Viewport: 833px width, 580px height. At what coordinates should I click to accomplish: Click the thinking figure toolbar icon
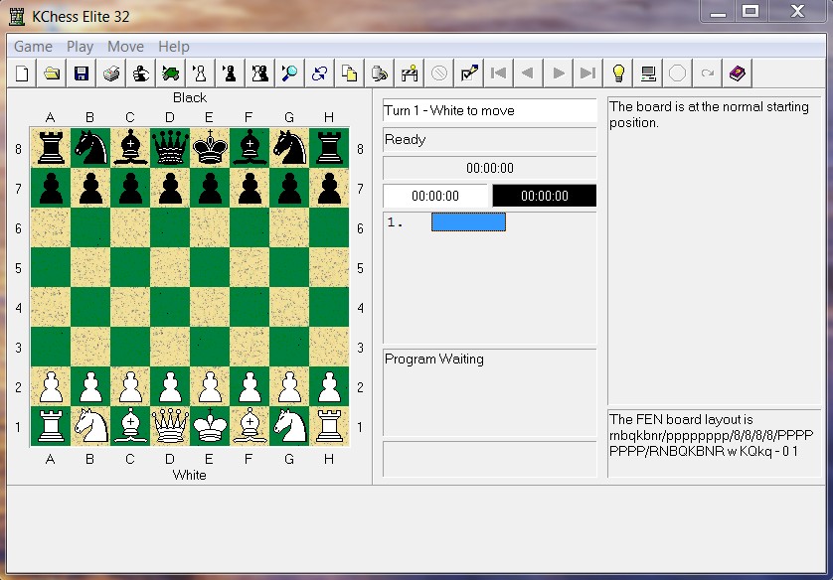[x=141, y=72]
